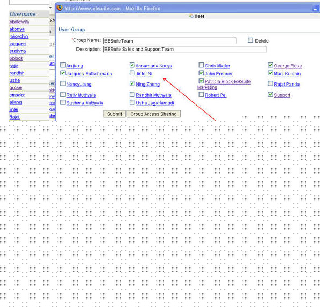Viewport: 320px width, 307px height.
Task: Check the Rajat Panda checkbox
Action: 271,83
